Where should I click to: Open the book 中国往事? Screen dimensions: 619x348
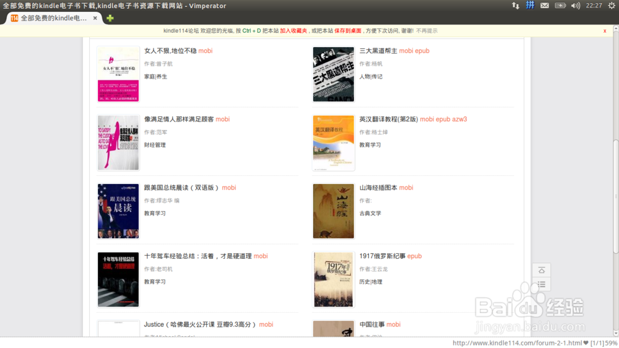[x=372, y=324]
